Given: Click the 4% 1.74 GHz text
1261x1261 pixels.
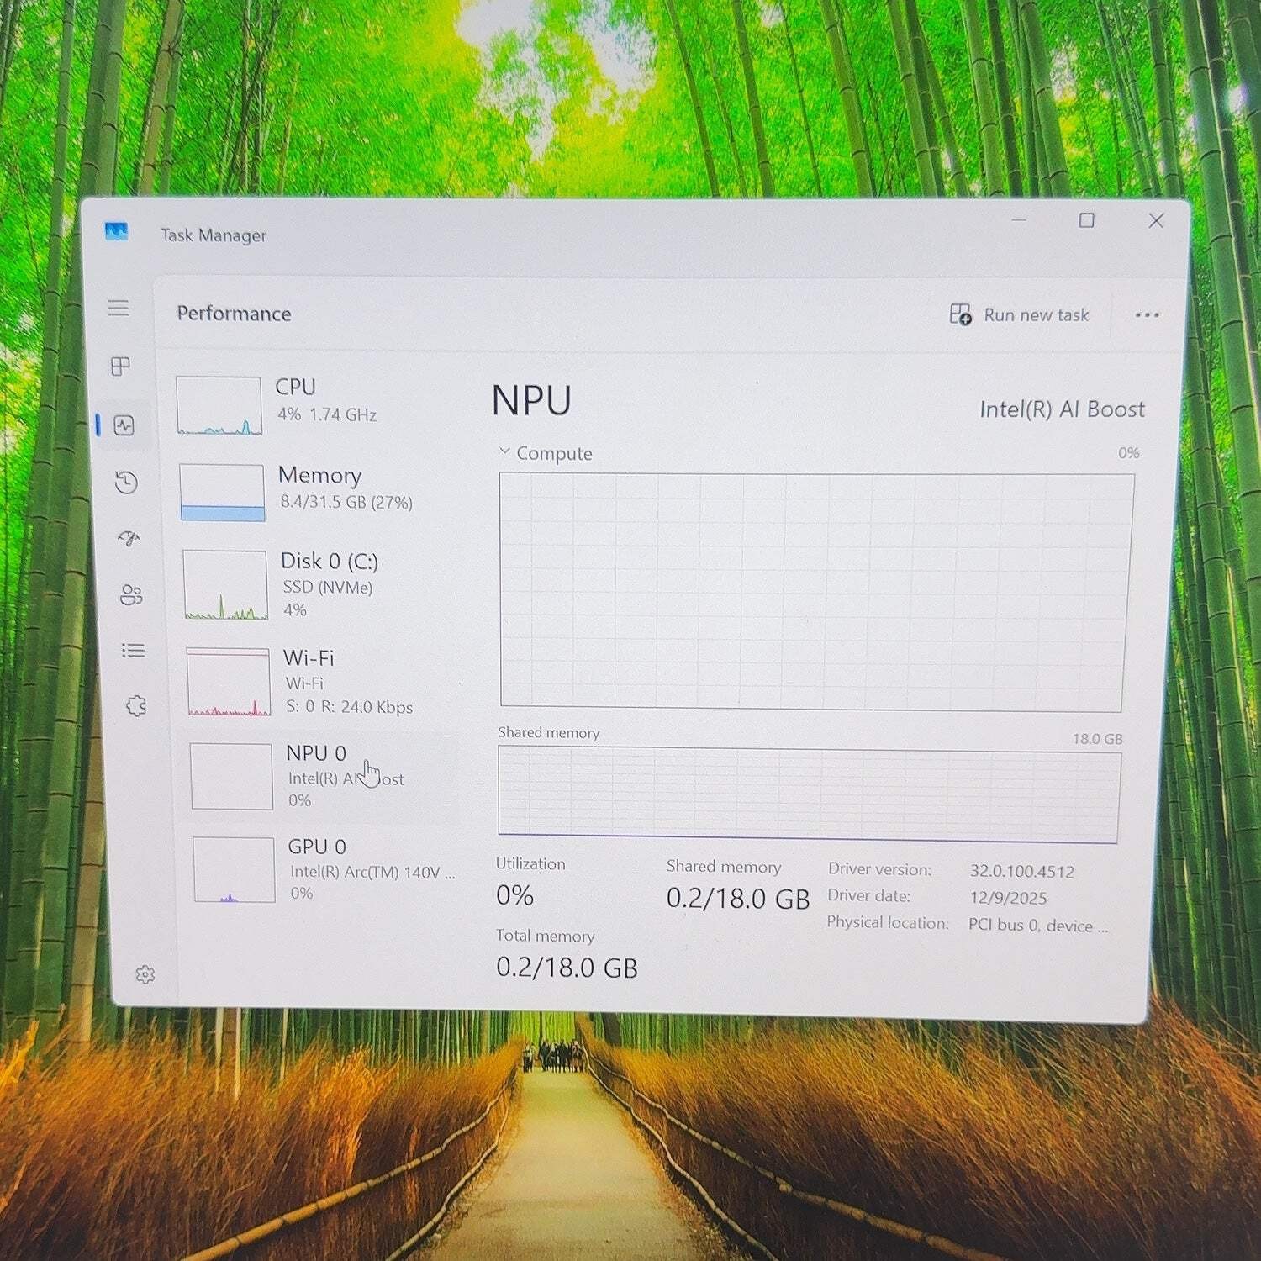Looking at the screenshot, I should [327, 414].
